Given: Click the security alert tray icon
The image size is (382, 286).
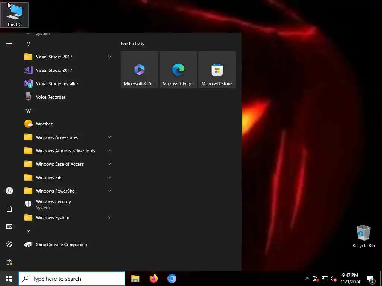Looking at the screenshot, I should 316,279.
